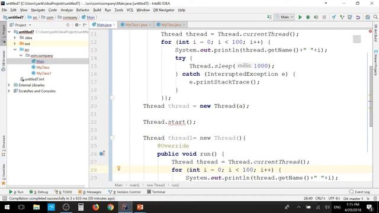Update project from VCS icon

coord(334,17)
